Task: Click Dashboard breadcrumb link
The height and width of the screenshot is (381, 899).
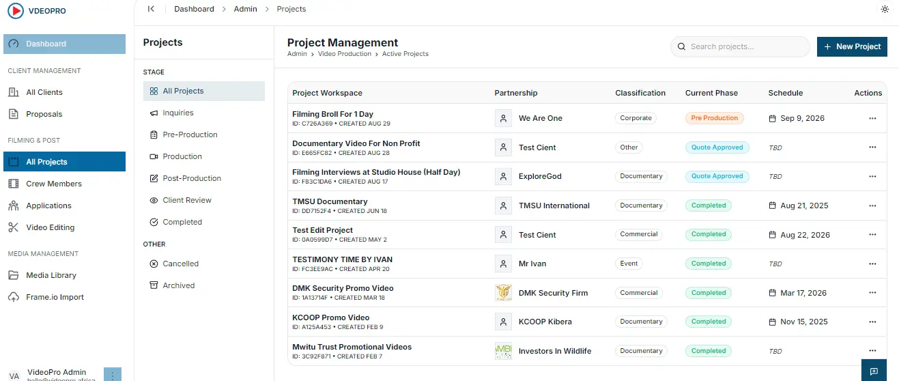Action: point(194,9)
